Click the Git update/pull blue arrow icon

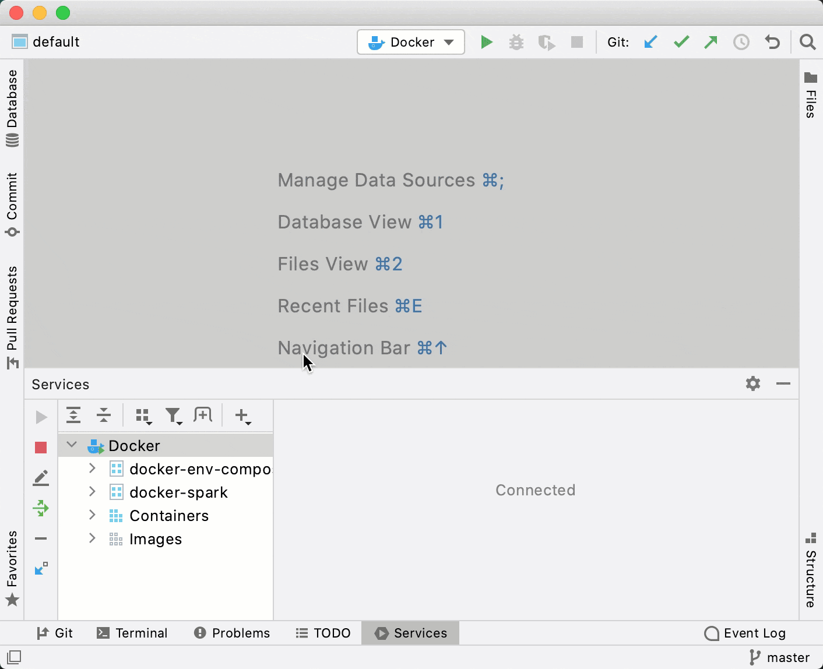650,42
